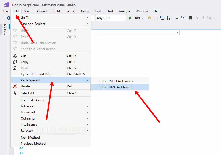Go to next bookmark icon

(x=203, y=18)
